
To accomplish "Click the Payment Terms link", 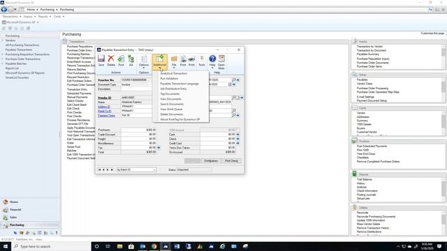I will click(106, 116).
